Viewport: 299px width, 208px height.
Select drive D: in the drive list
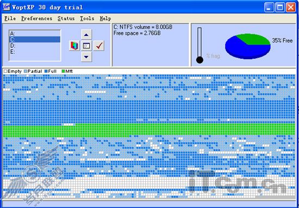(x=35, y=46)
